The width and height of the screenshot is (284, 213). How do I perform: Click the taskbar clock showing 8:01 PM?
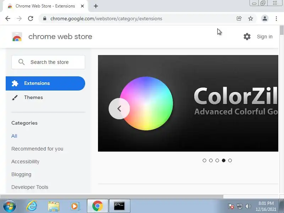pos(266,206)
